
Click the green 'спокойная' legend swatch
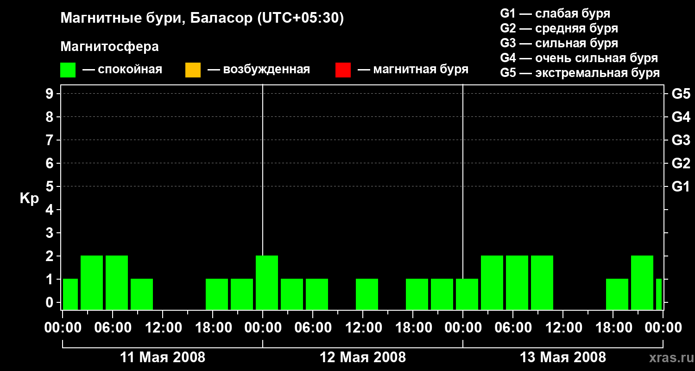[68, 70]
